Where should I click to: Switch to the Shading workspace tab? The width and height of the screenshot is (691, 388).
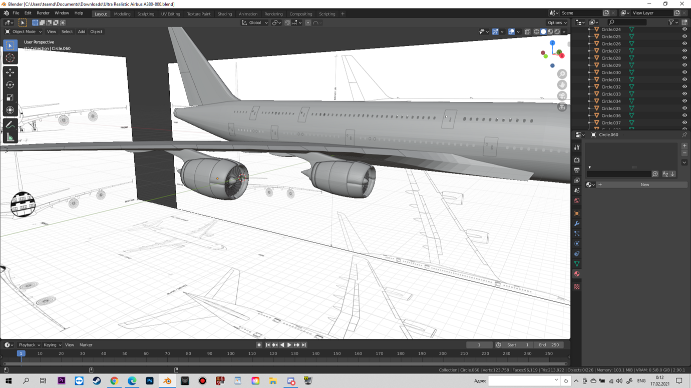(x=224, y=13)
